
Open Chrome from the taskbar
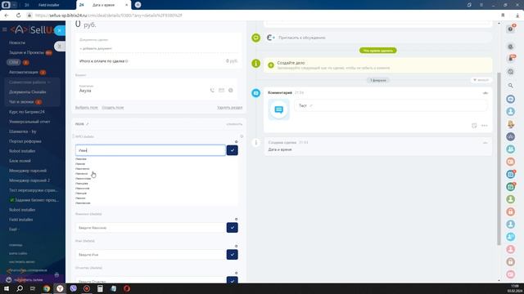[x=47, y=288]
